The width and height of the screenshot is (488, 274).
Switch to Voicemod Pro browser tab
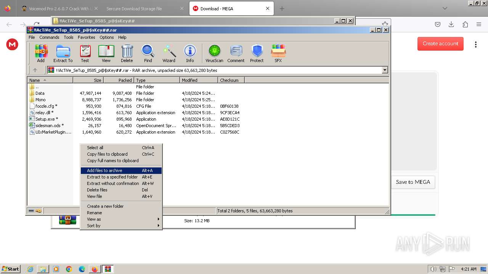pyautogui.click(x=59, y=8)
